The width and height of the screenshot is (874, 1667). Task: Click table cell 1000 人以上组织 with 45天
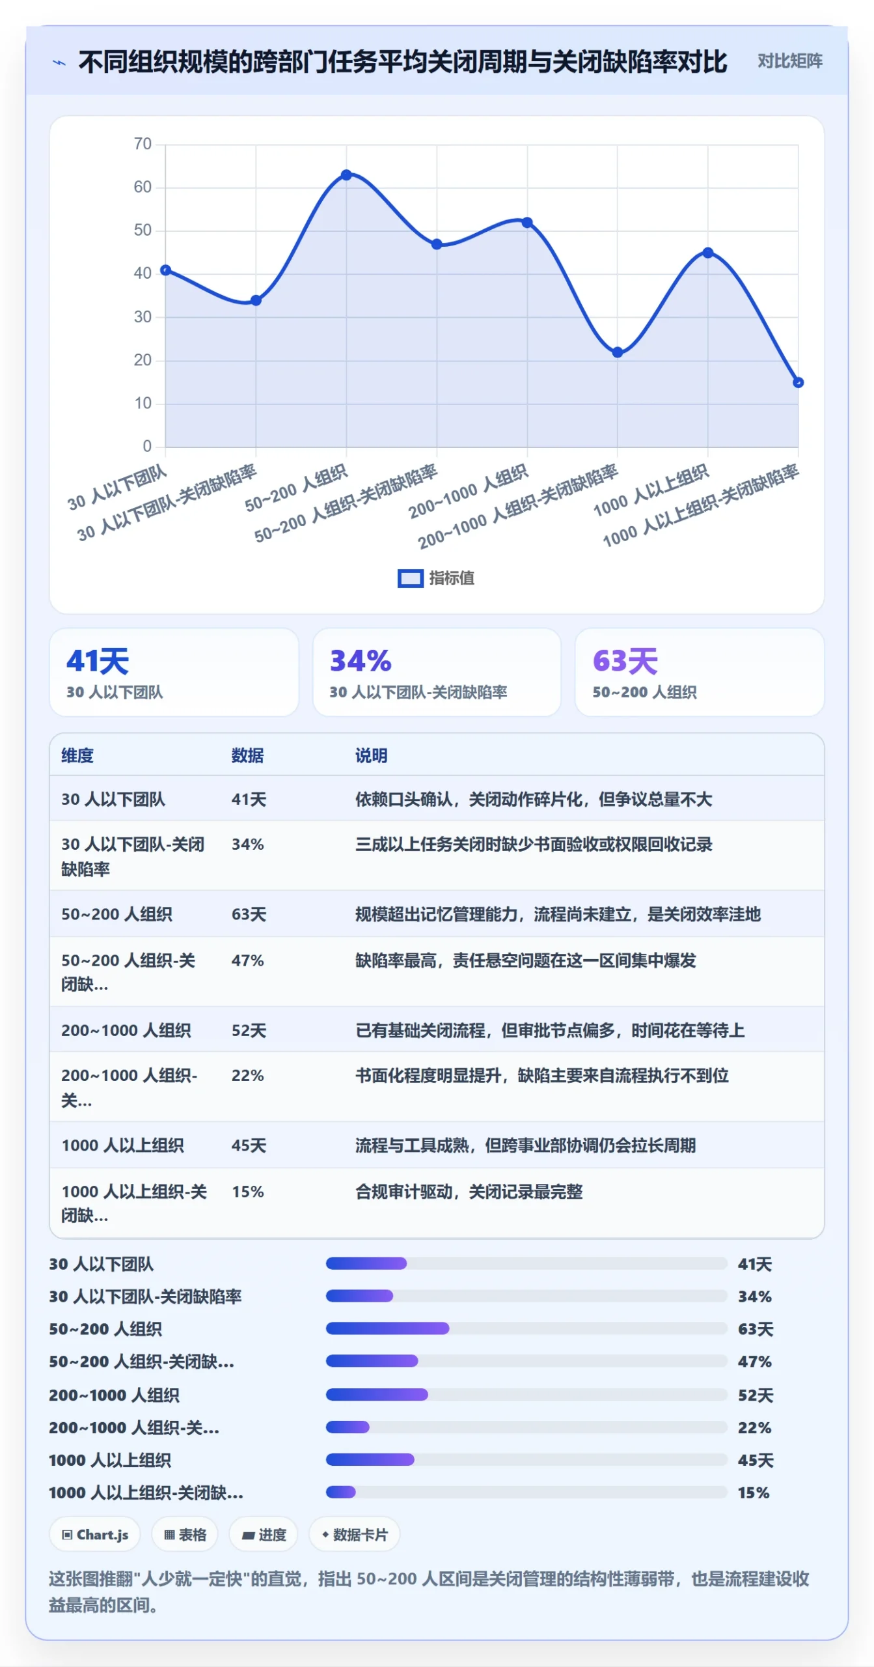123,1145
